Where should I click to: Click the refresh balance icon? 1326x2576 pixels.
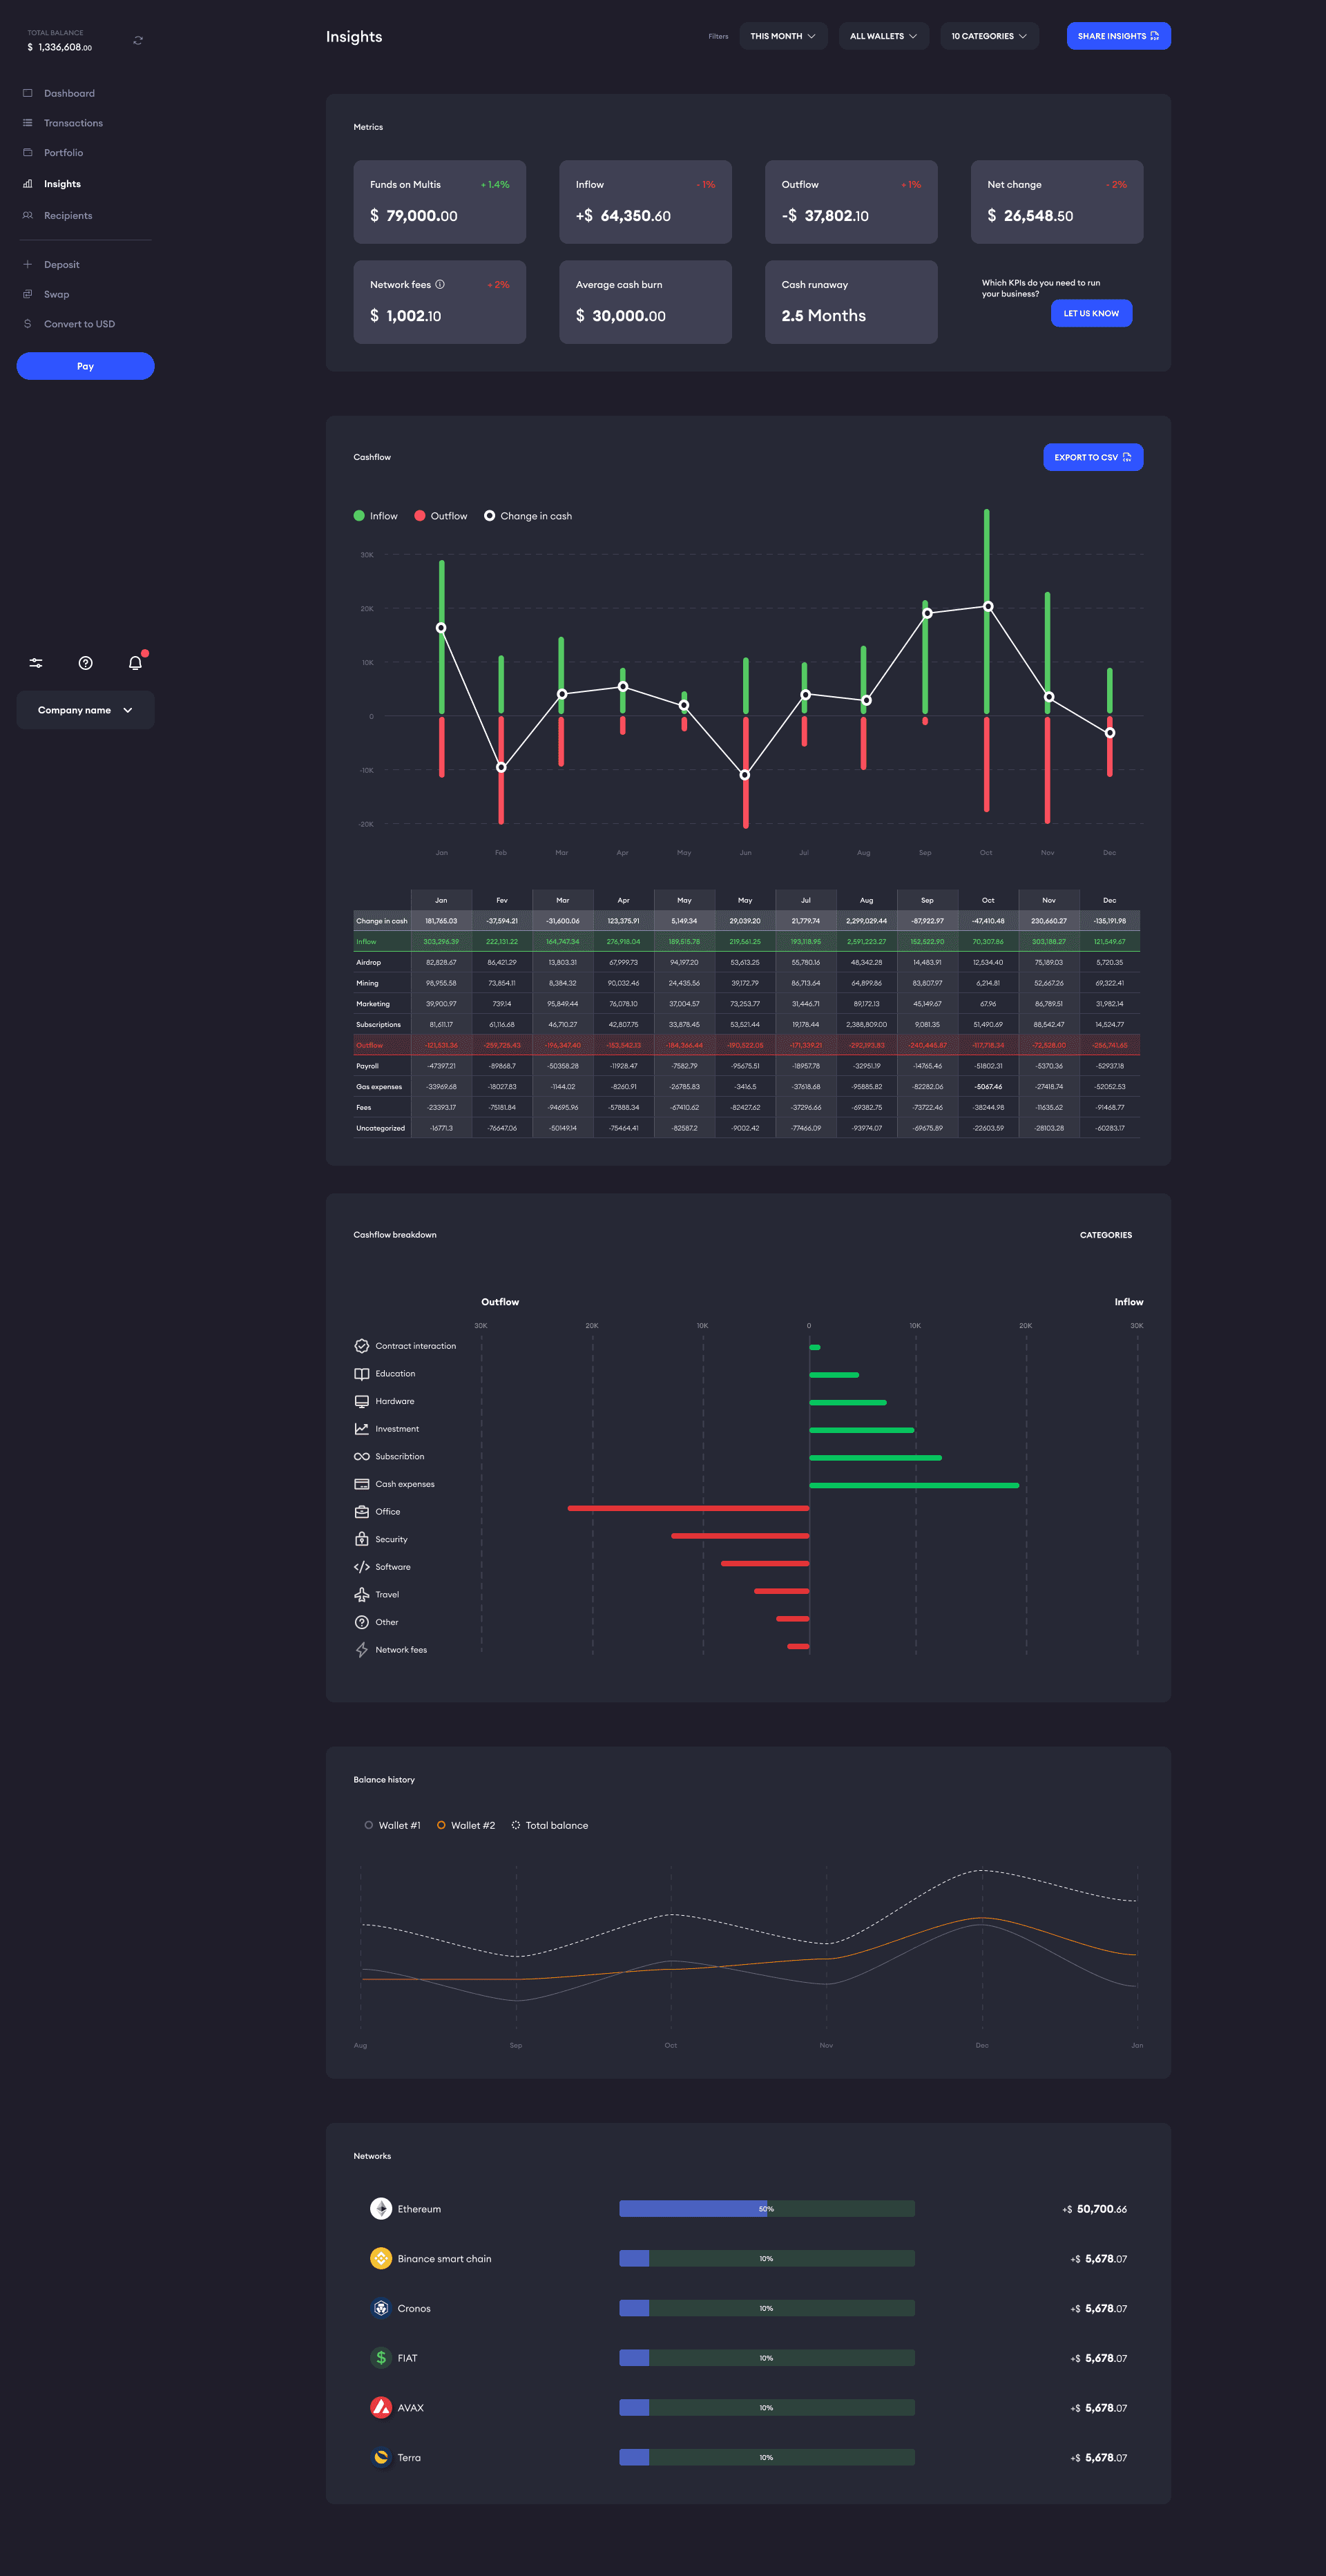point(138,41)
